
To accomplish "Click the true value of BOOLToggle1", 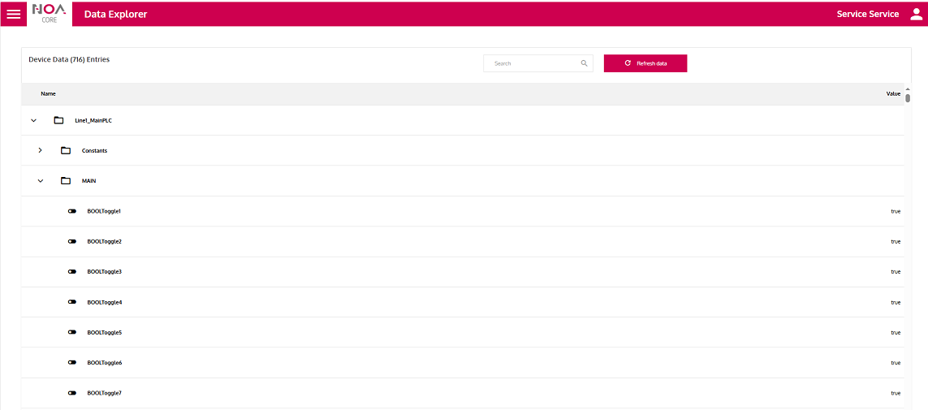I will 896,211.
